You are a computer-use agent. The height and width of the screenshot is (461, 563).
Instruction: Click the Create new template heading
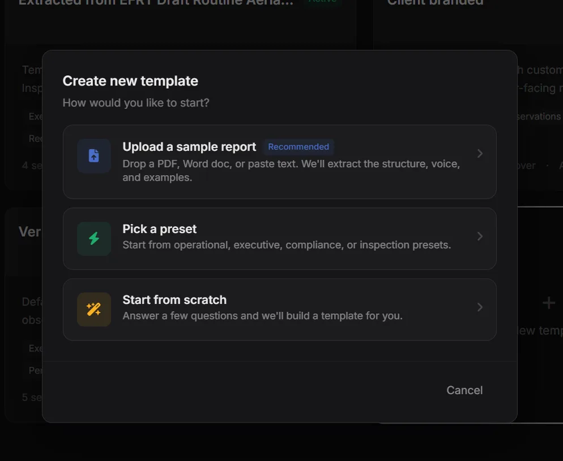[x=130, y=81]
